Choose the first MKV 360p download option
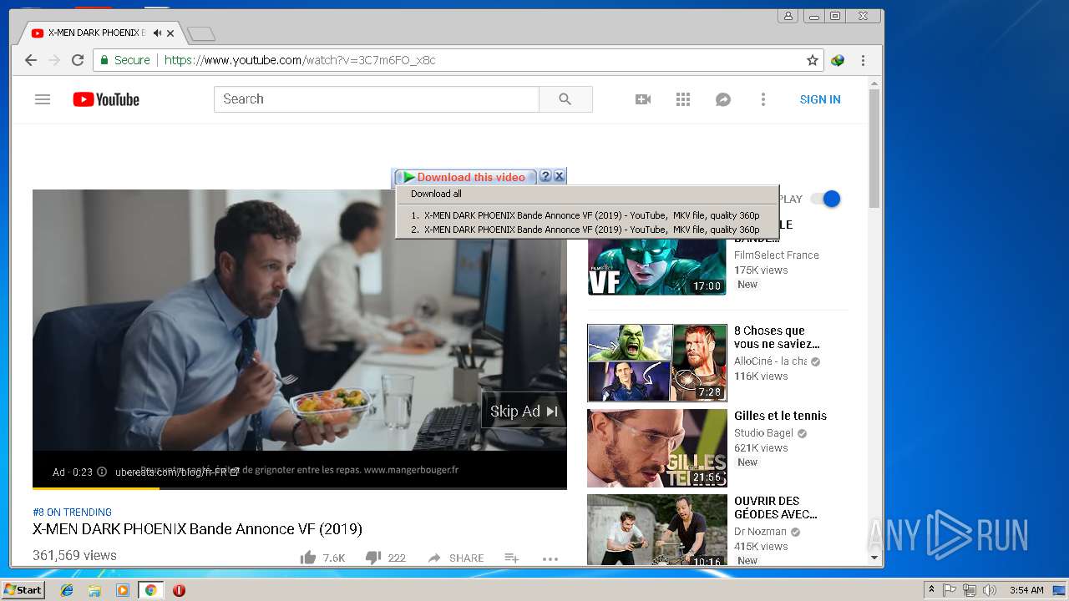The image size is (1069, 601). [x=585, y=215]
